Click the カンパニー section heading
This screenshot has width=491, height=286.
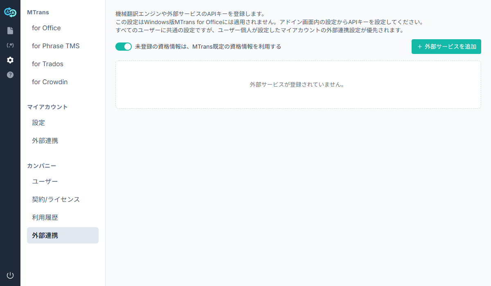point(42,166)
